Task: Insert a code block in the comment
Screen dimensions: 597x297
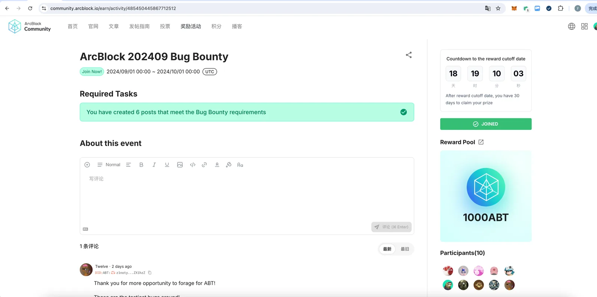Action: pos(193,165)
